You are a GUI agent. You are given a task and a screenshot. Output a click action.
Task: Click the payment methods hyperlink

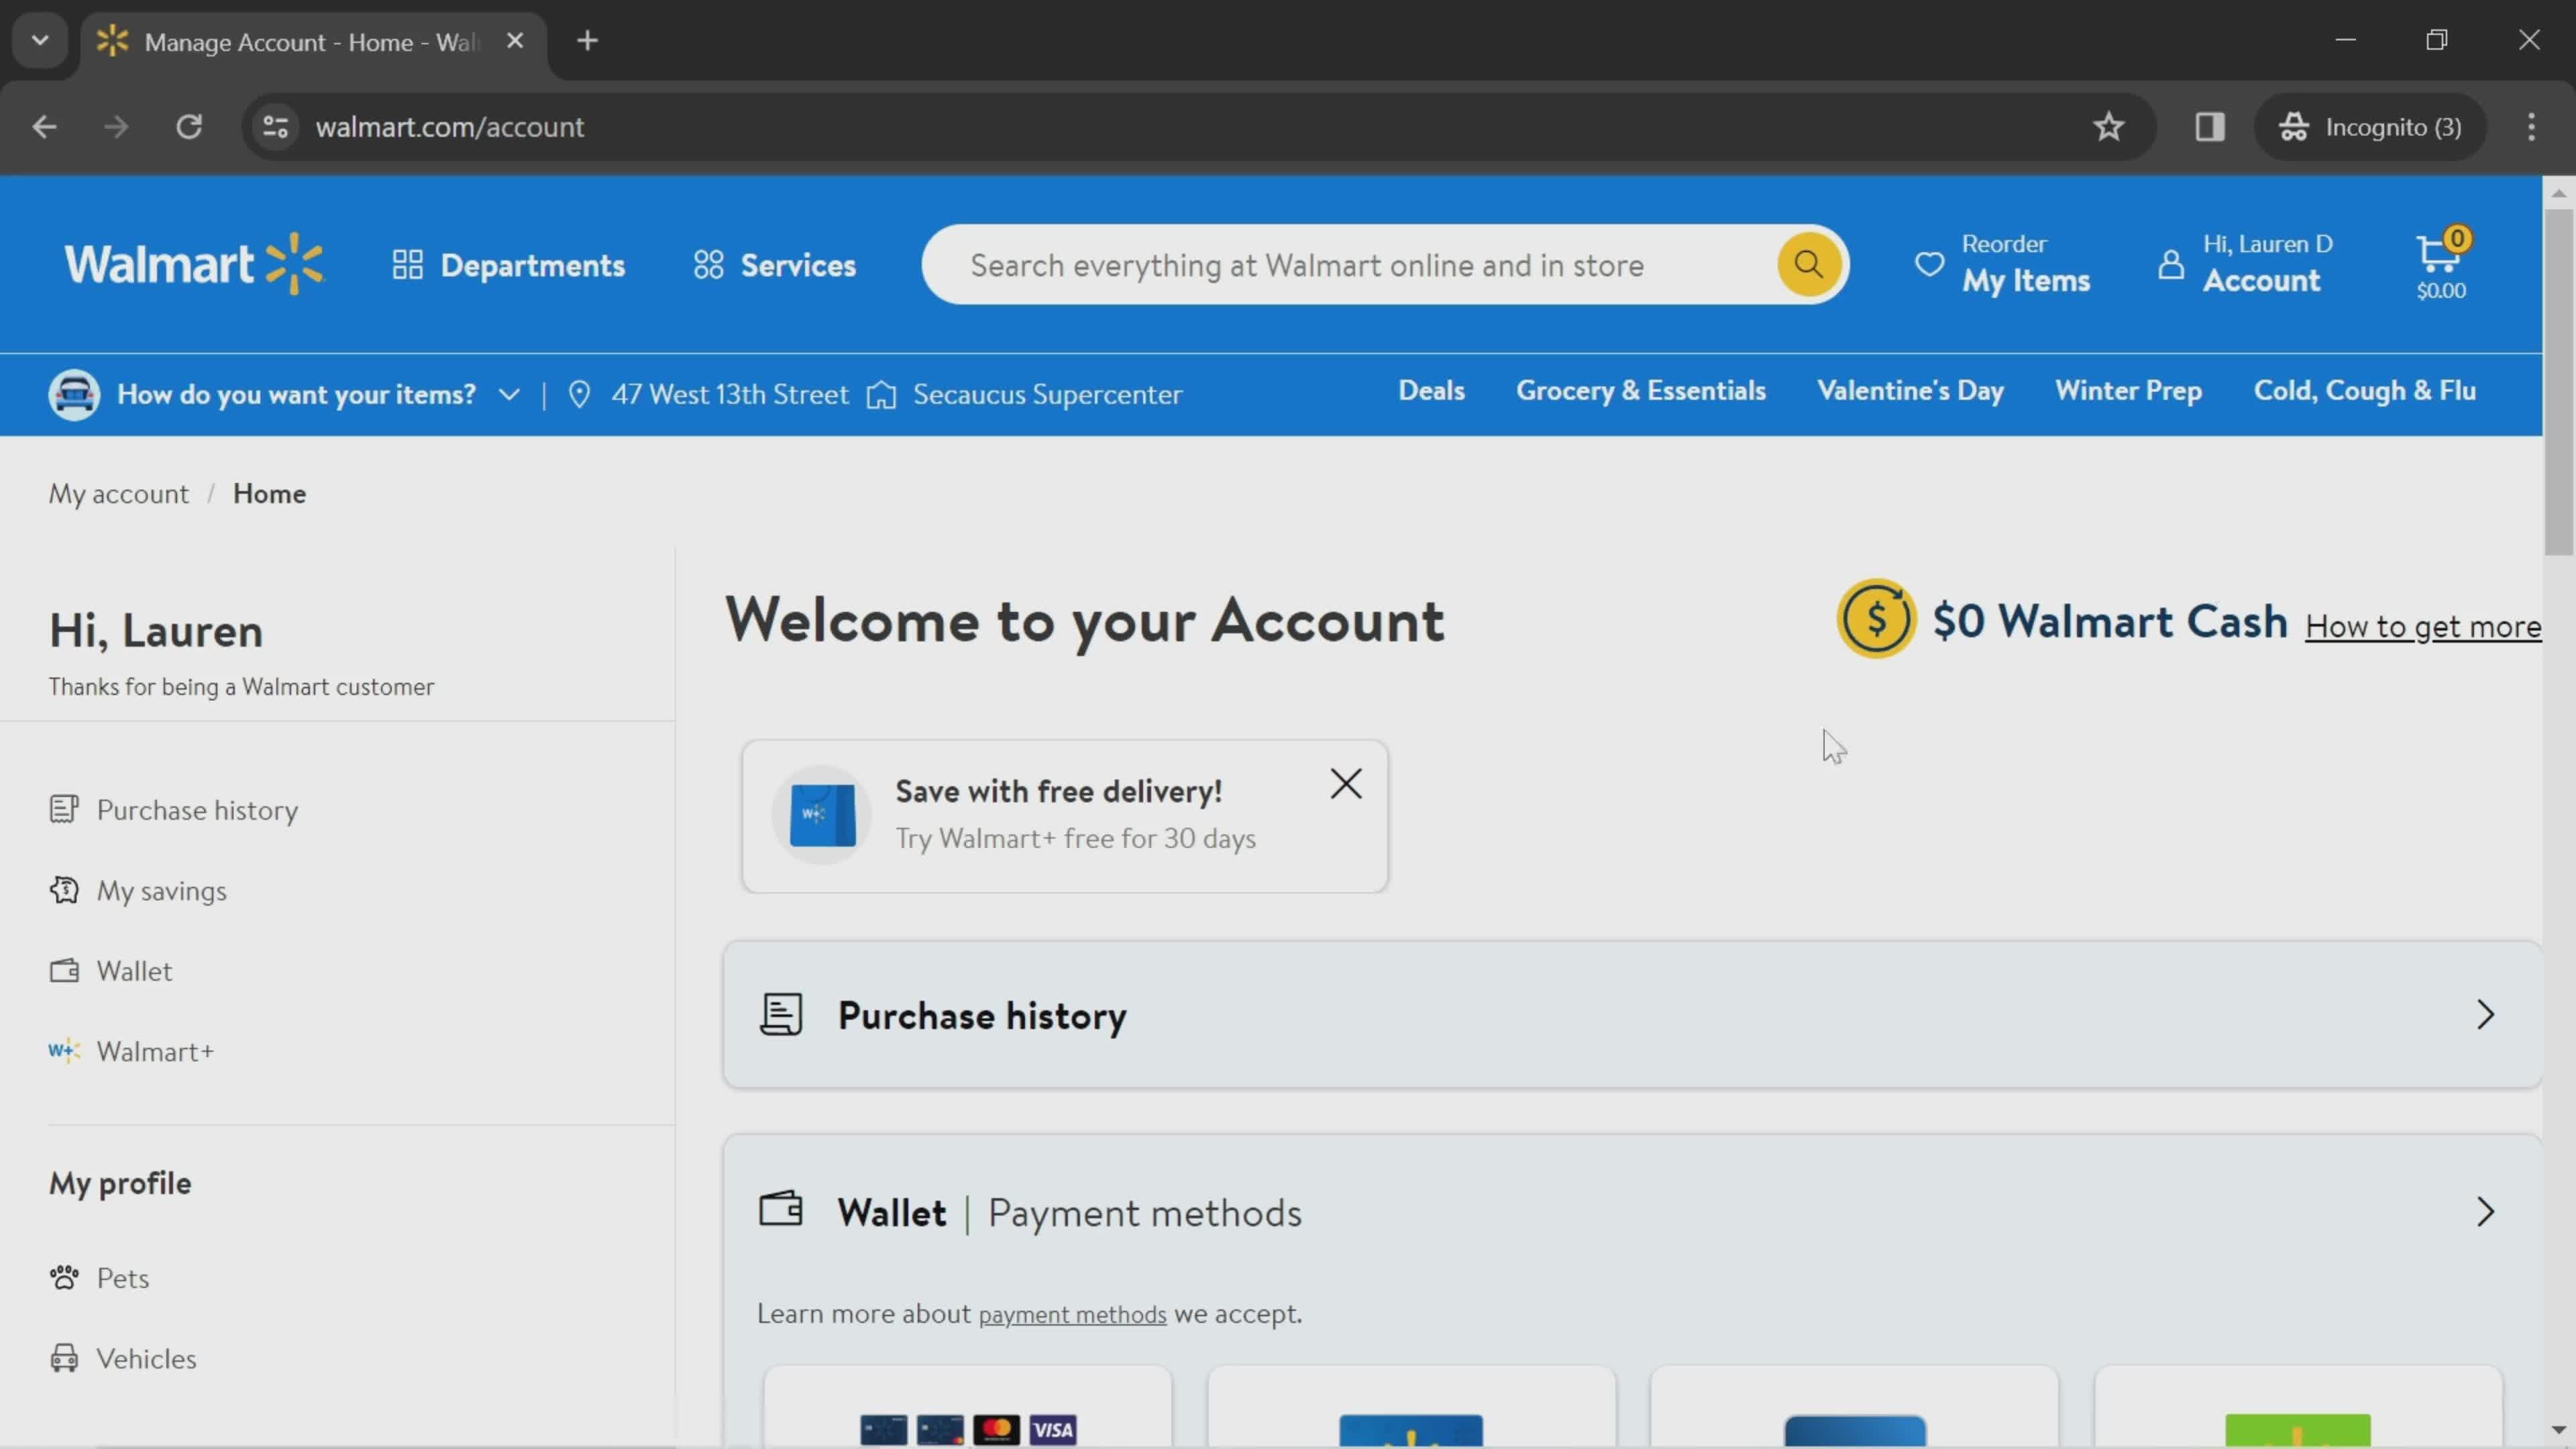point(1072,1313)
